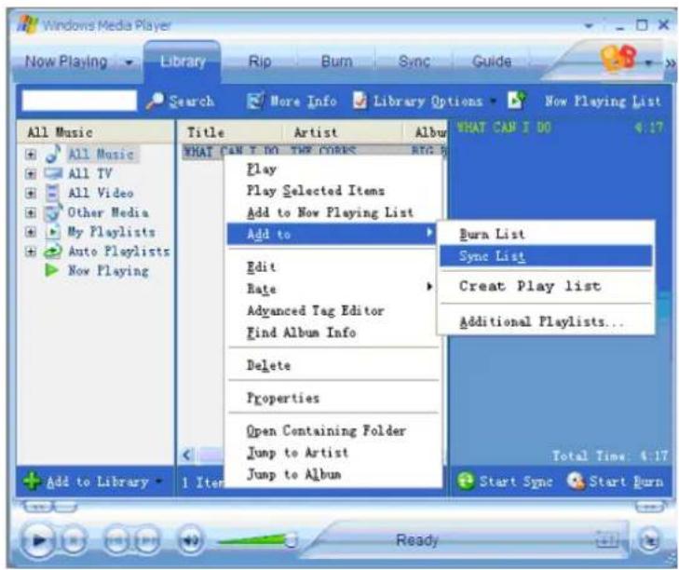Click the Start Burn disc icon
This screenshot has height=570, width=679.
tap(576, 482)
